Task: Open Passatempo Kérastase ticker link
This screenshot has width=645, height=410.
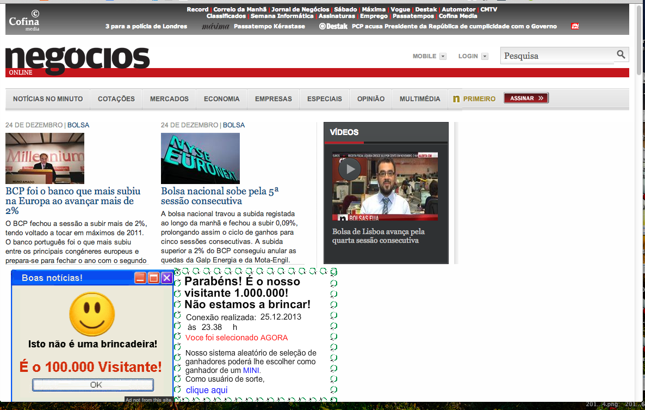Action: [269, 26]
